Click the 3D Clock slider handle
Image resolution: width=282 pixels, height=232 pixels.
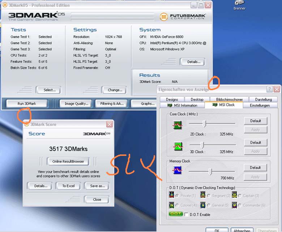tap(202, 145)
